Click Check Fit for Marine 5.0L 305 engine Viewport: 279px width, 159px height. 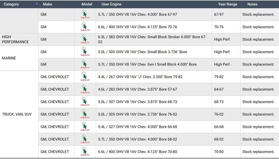(85, 52)
